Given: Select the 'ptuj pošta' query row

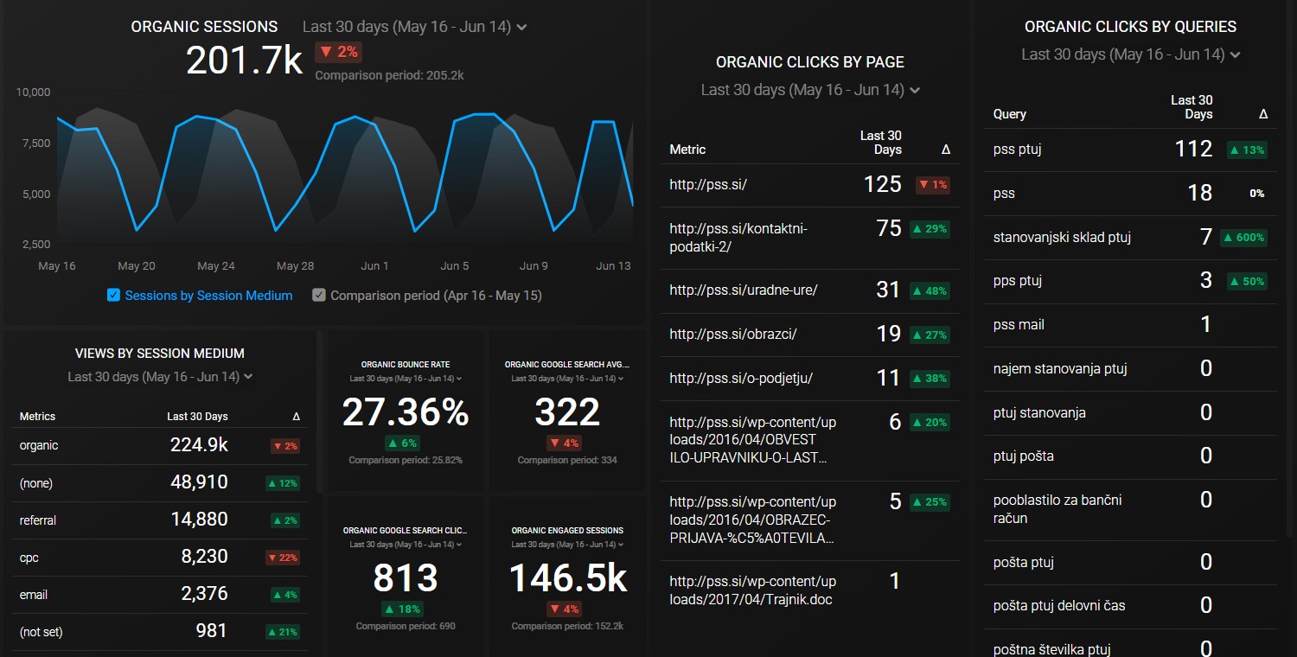Looking at the screenshot, I should coord(1130,456).
